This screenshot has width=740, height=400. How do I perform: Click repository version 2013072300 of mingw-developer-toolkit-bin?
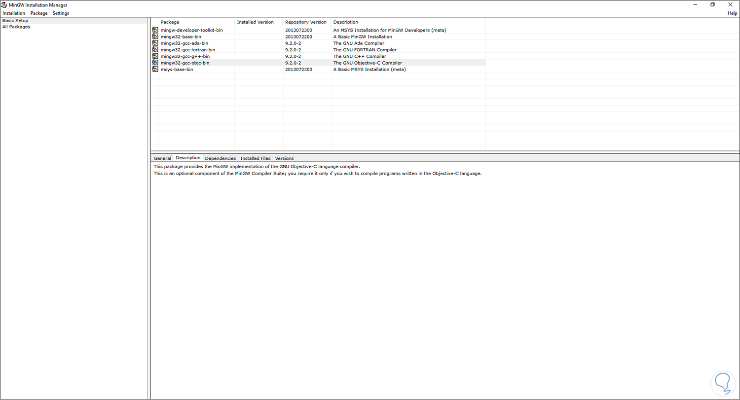(298, 30)
